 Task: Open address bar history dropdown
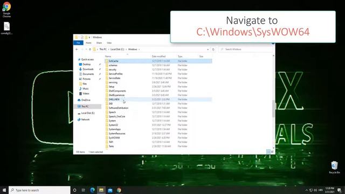click(208, 49)
